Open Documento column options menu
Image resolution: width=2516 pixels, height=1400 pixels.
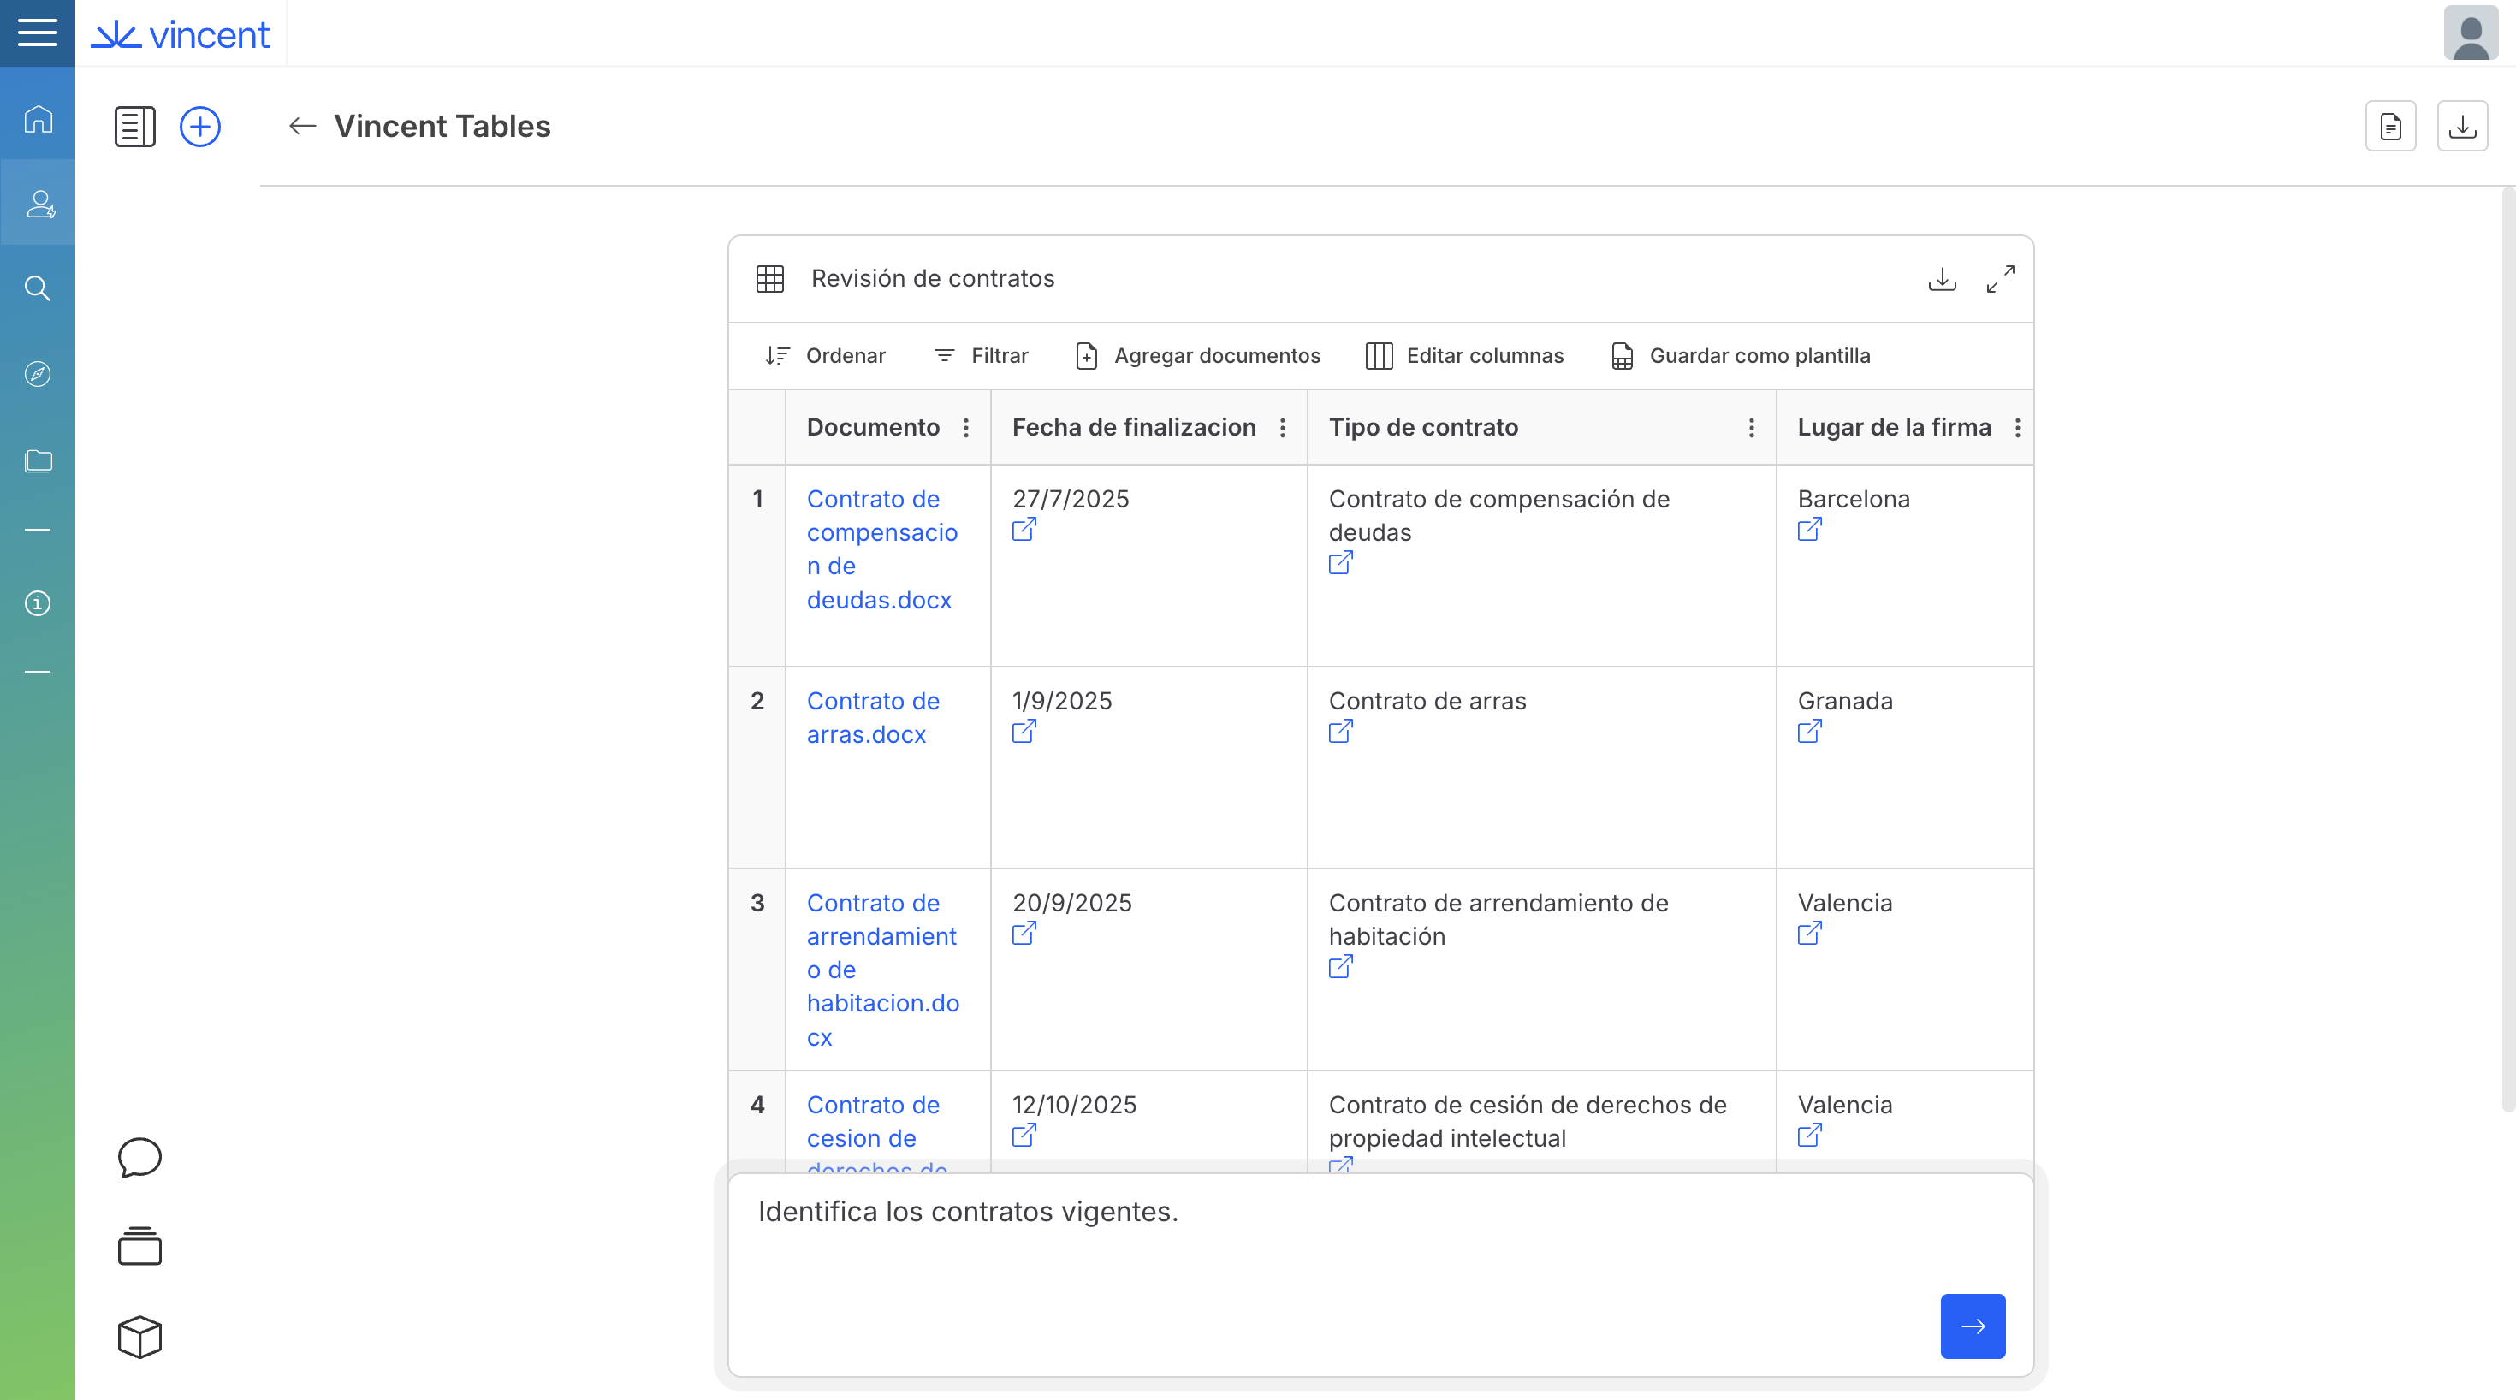click(x=966, y=428)
